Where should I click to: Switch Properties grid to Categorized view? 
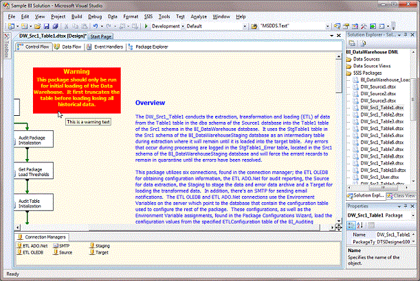[x=351, y=225]
